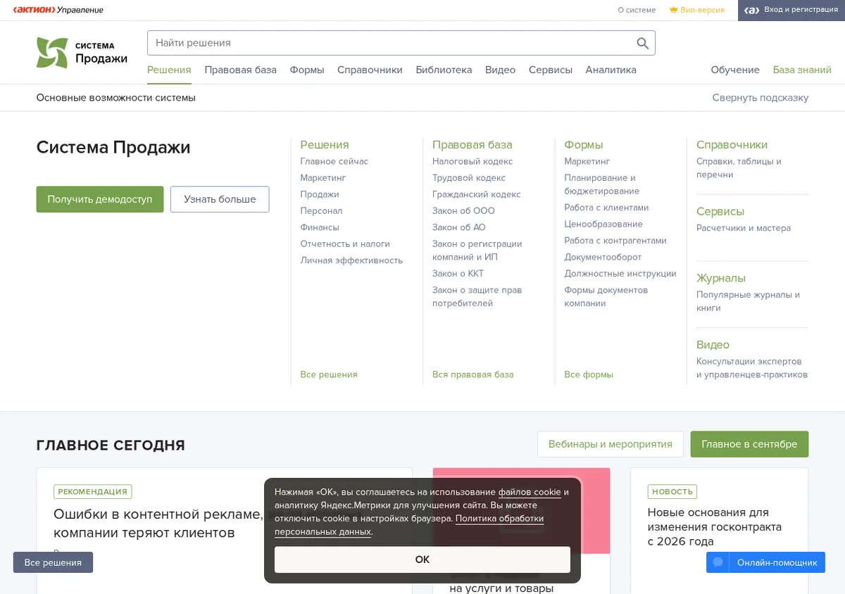This screenshot has height=594, width=845.
Task: Open the Система Продажи logo
Action: point(82,53)
